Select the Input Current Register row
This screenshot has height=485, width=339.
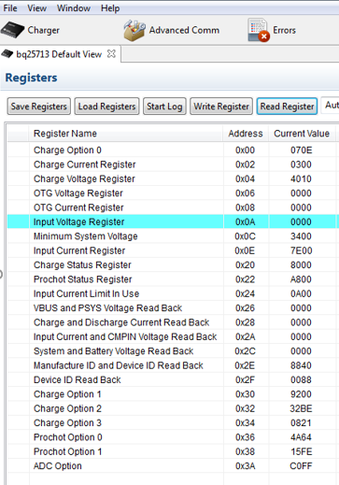coord(172,250)
